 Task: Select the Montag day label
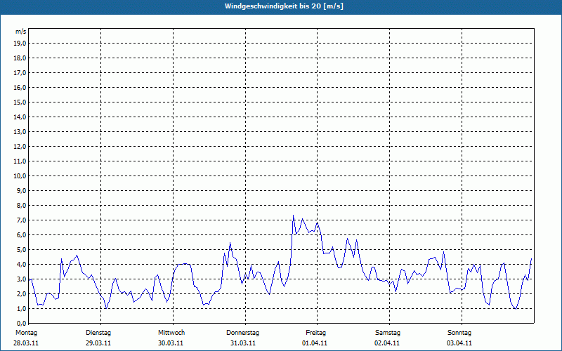click(x=25, y=332)
